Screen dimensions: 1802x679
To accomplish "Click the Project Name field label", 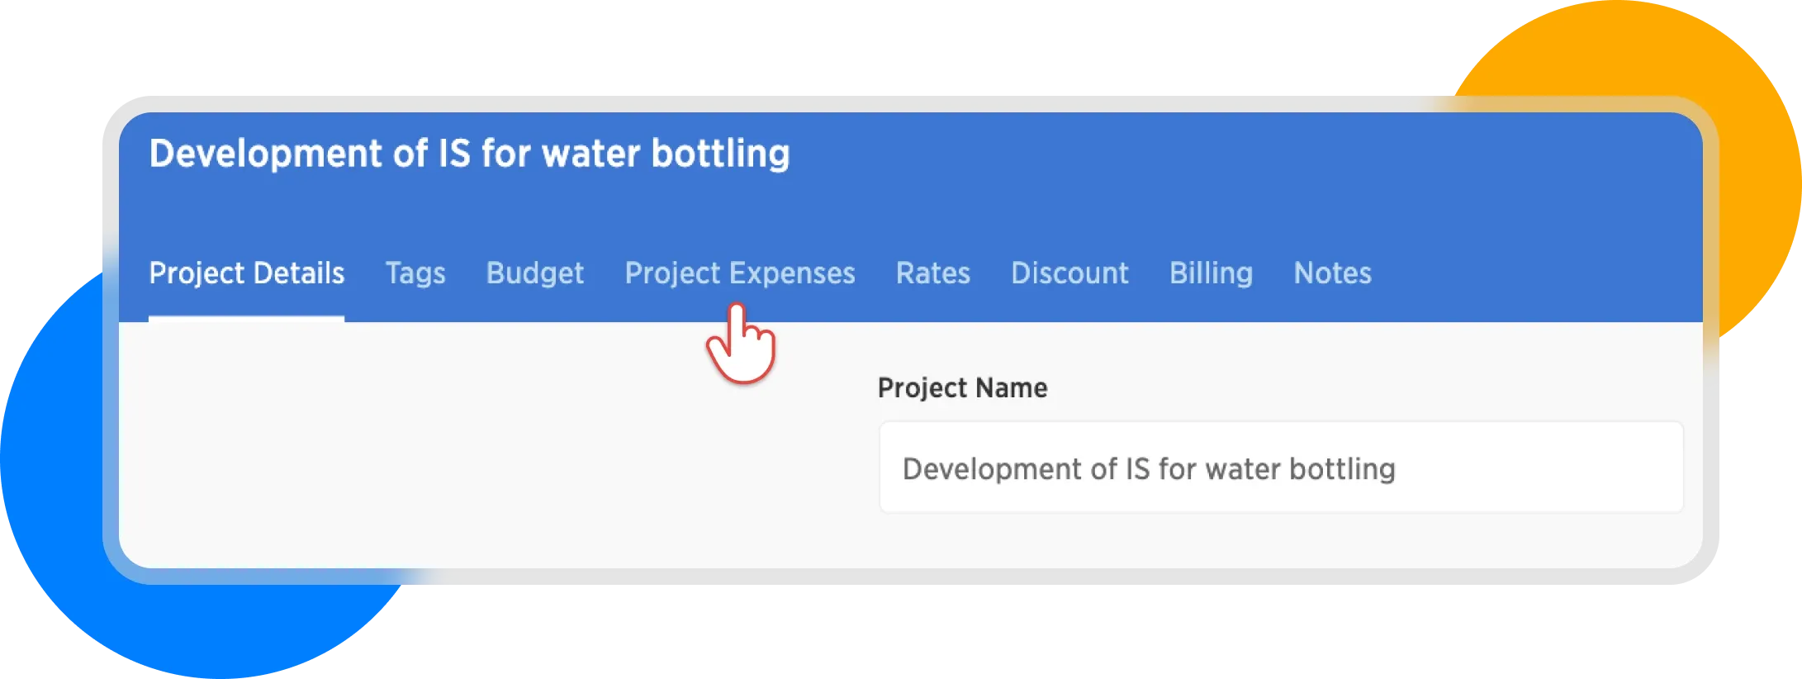I will click(x=962, y=388).
